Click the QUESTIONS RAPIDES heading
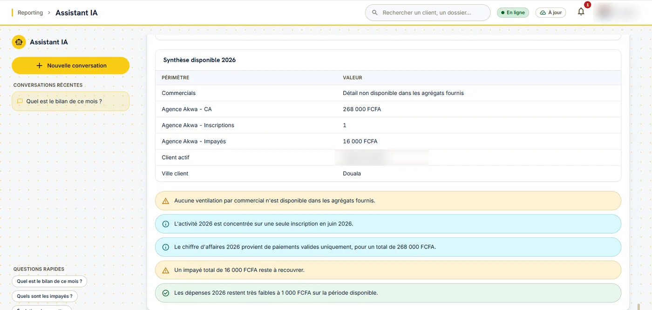 coord(39,269)
